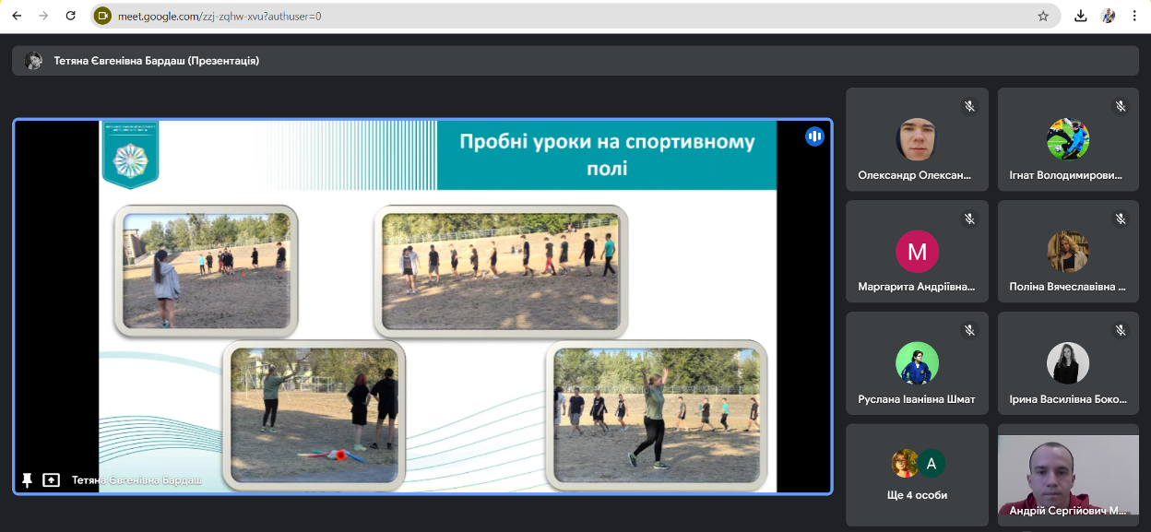Click the muted mic icon on Руслана's tile
The height and width of the screenshot is (532, 1151).
969,330
